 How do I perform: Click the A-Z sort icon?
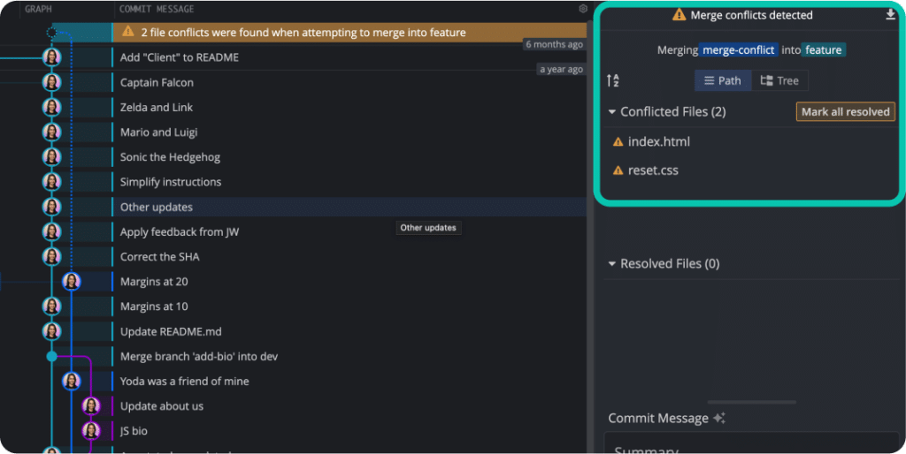click(613, 80)
